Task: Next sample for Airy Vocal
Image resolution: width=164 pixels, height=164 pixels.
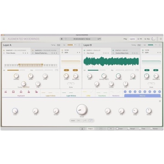Action: pyautogui.click(x=108, y=53)
